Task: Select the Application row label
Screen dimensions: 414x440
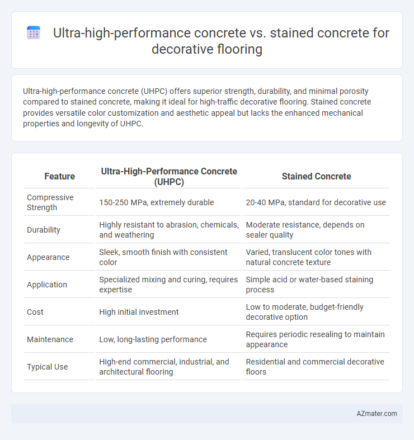Action: click(x=47, y=285)
